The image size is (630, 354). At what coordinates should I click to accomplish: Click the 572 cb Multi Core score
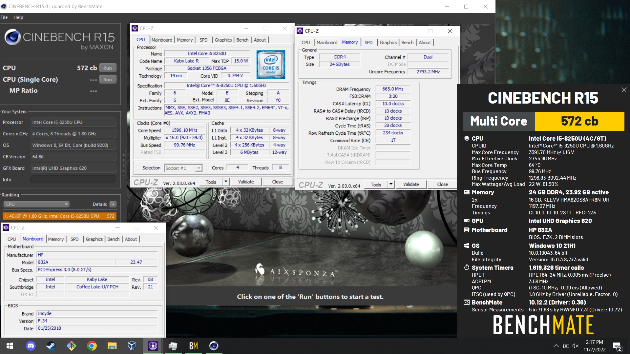pyautogui.click(x=579, y=121)
